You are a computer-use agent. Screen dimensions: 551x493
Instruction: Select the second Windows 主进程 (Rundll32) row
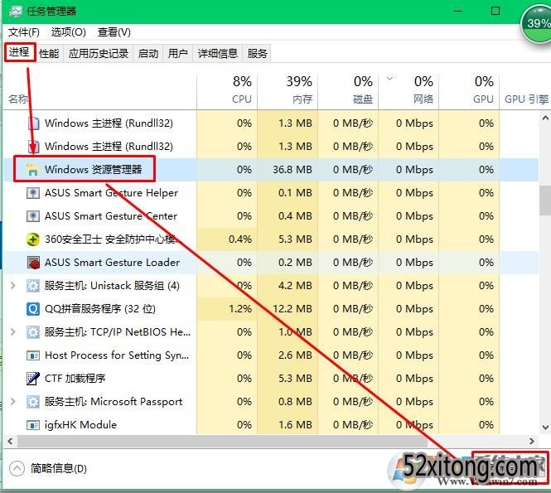tap(271, 147)
